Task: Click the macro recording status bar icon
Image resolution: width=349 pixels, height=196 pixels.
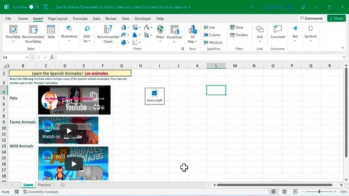Action: click(17, 192)
